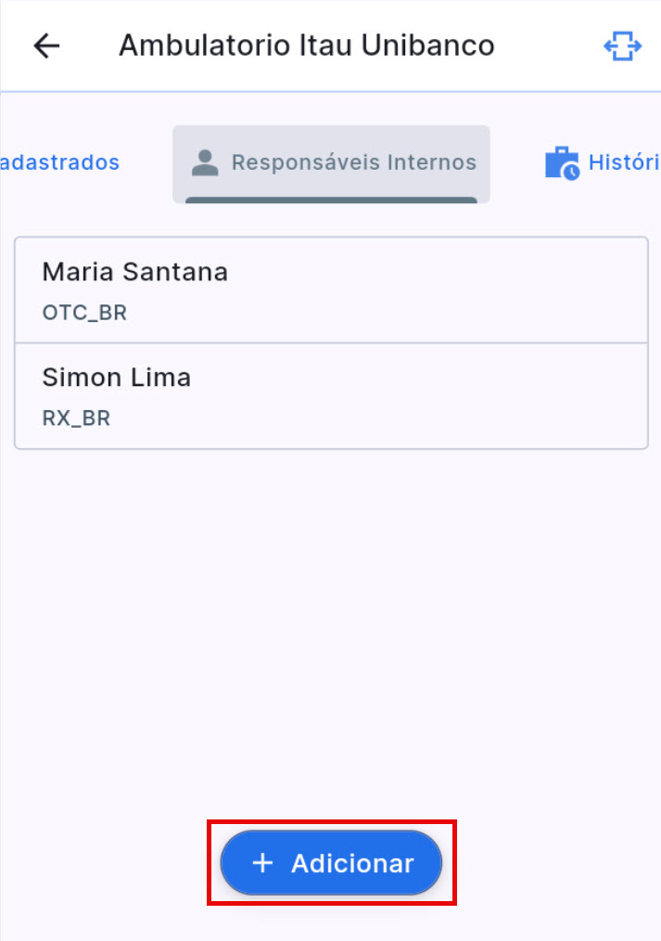Switch to the Cadastrados tab
Screen dimensions: 661x941
tap(60, 161)
